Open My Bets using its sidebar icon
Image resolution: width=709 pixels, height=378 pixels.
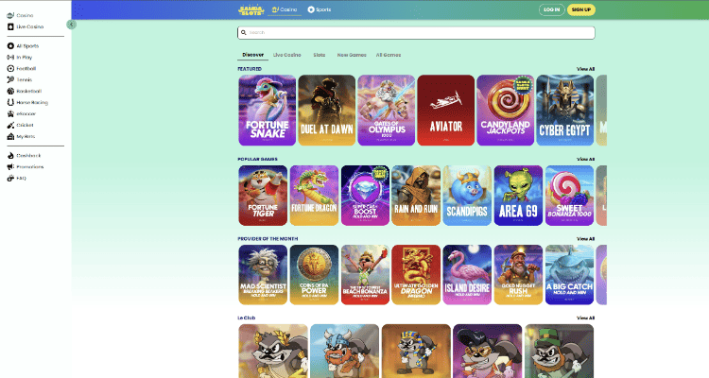point(10,136)
